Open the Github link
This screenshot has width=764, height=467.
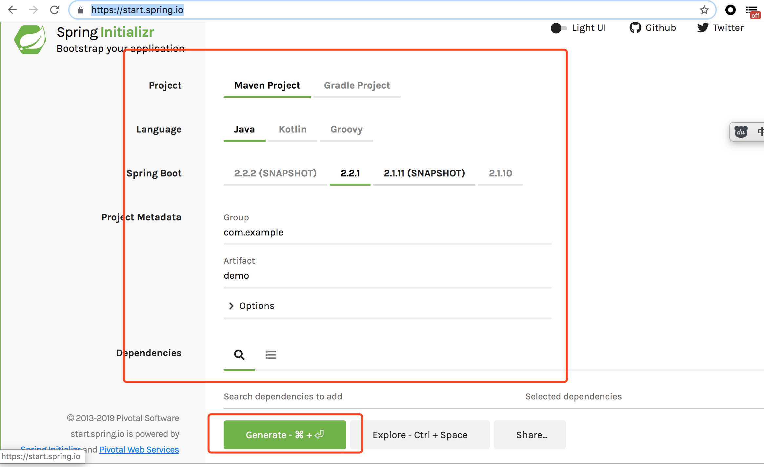point(653,28)
